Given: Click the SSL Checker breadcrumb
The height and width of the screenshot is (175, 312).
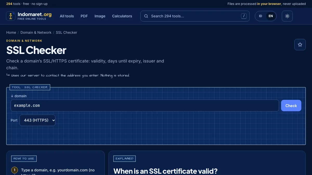Looking at the screenshot, I should point(67,32).
